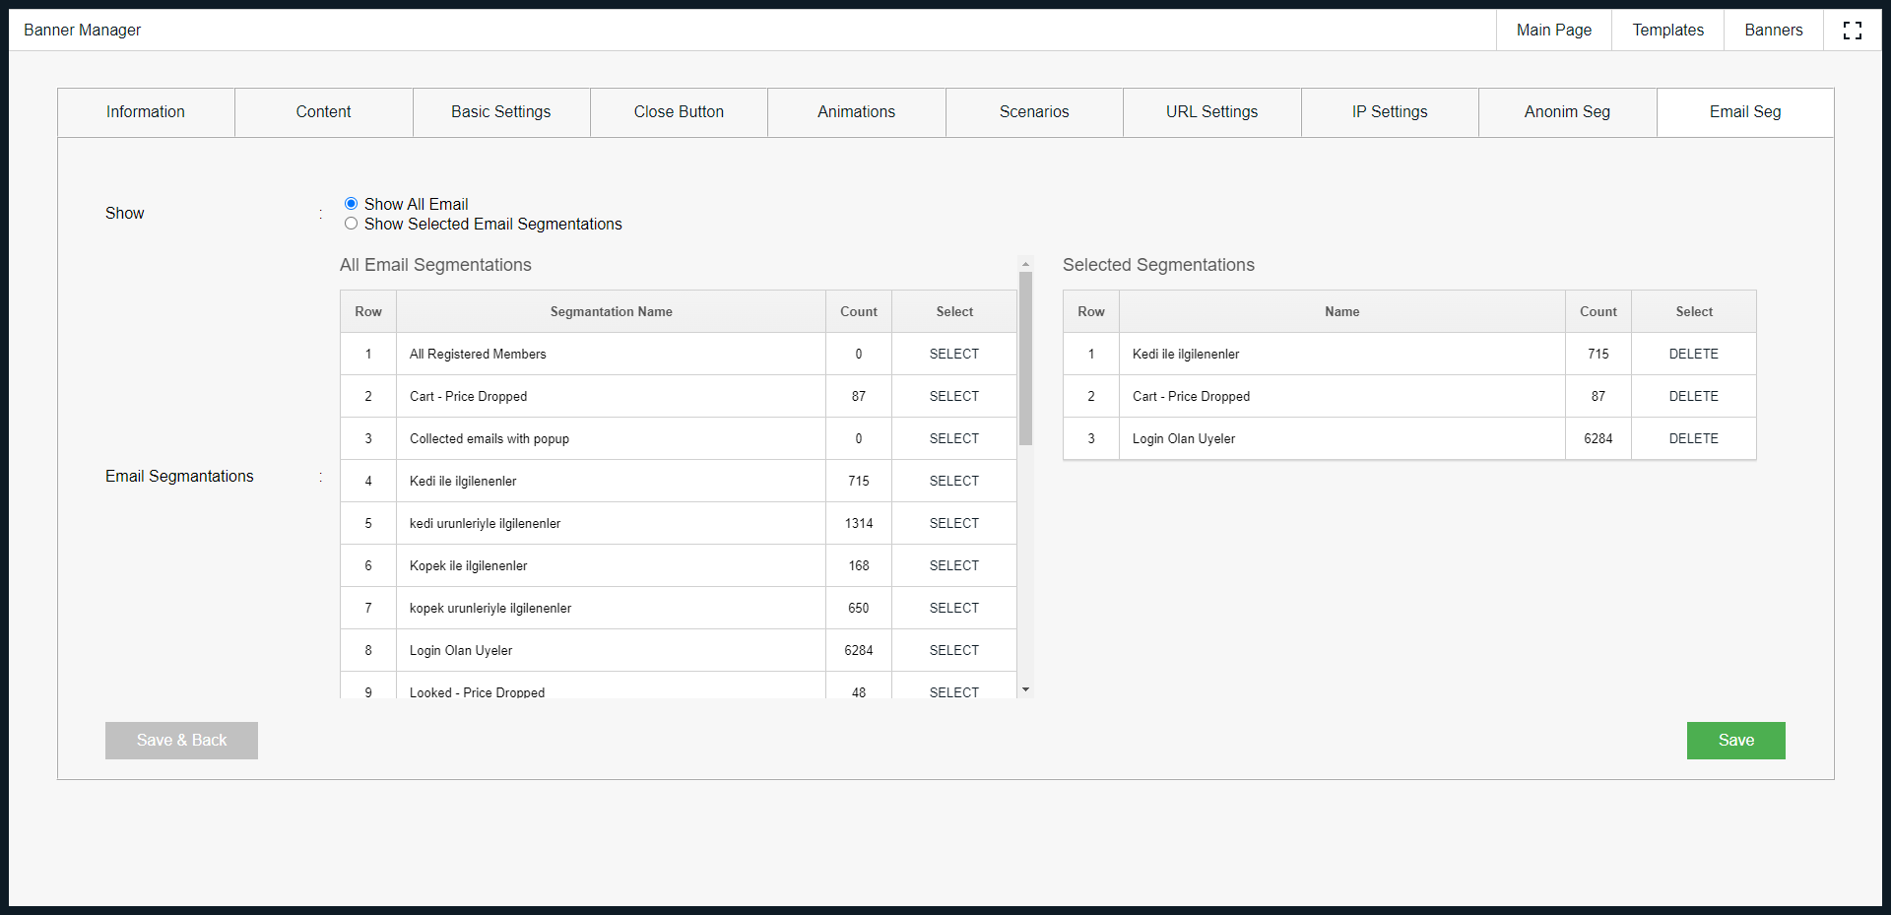Click Segmantation Name column header

click(611, 312)
